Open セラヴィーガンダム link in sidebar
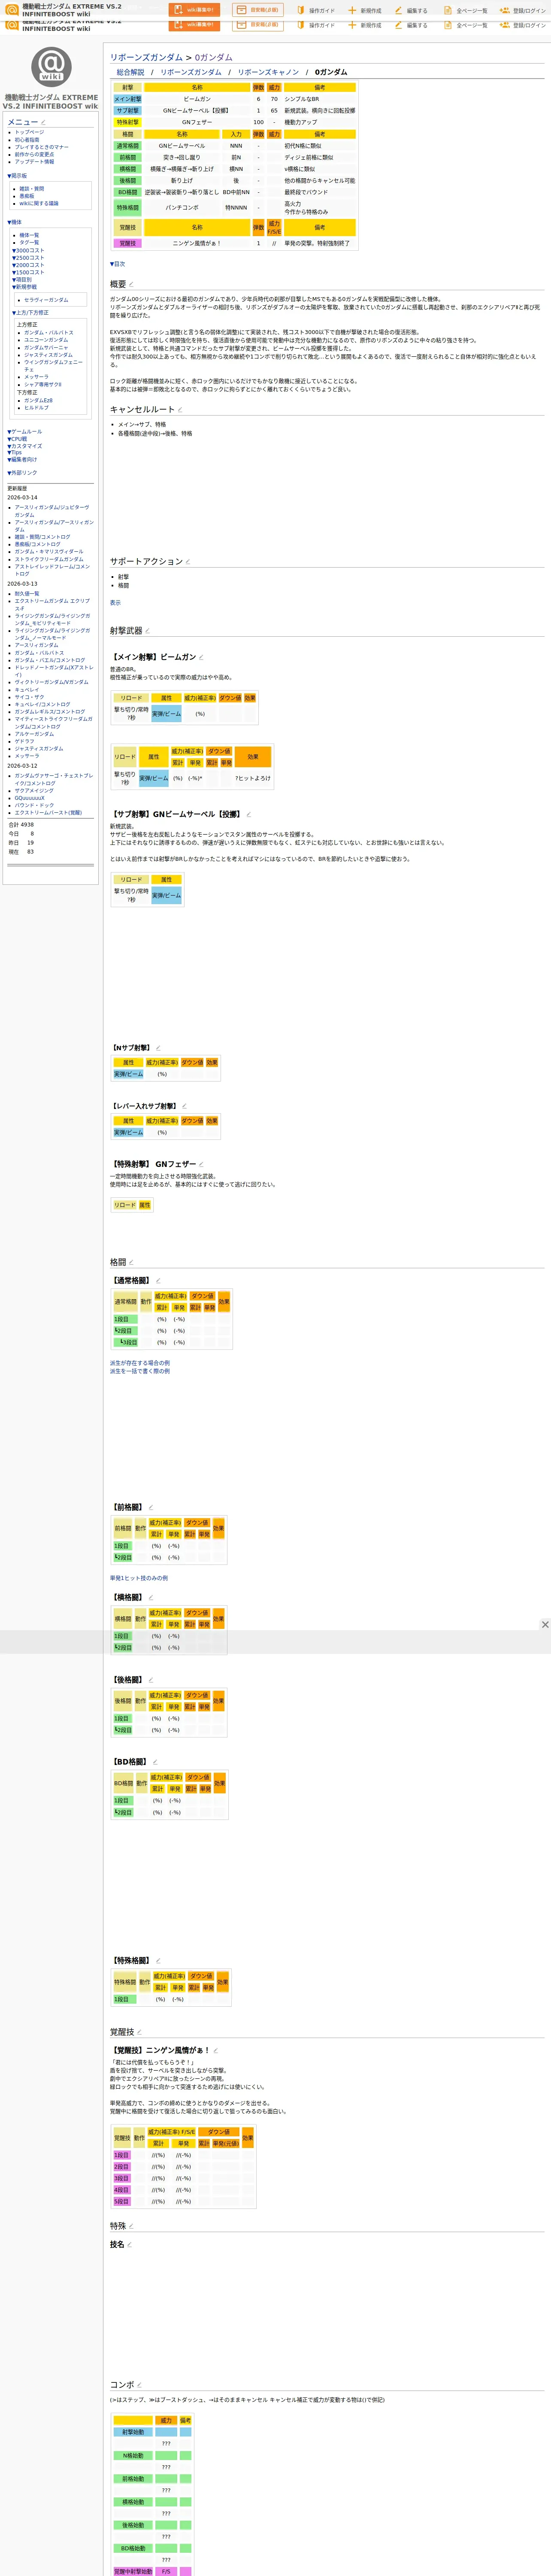 point(46,300)
